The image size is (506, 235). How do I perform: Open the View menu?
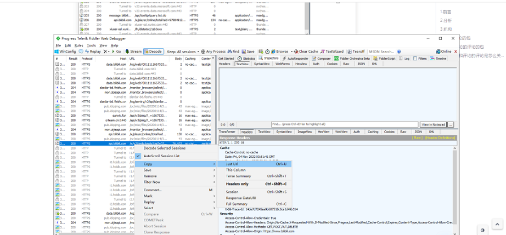coord(103,45)
